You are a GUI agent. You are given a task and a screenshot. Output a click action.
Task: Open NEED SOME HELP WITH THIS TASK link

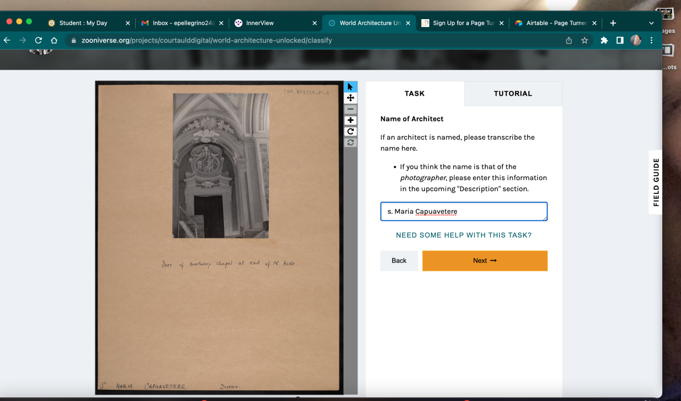pyautogui.click(x=464, y=235)
